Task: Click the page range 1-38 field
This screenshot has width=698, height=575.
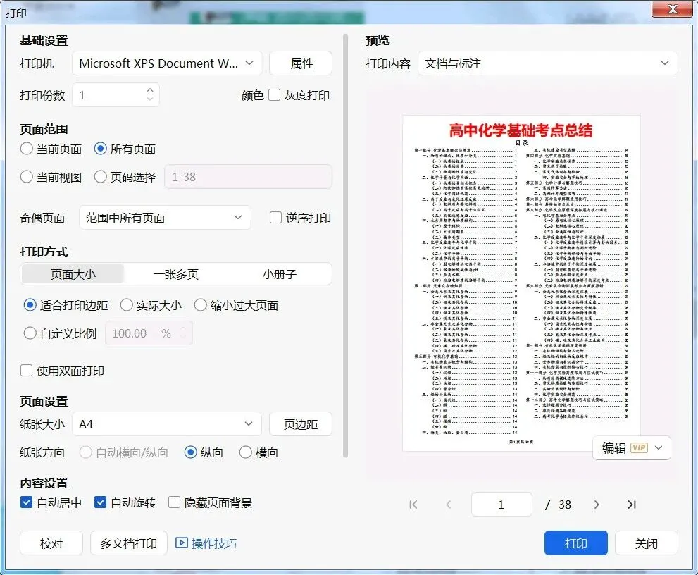Action: [249, 177]
